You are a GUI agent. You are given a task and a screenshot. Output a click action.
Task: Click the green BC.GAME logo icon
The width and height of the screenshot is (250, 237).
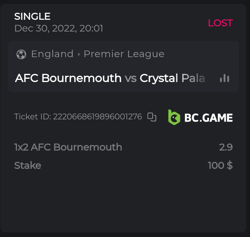pos(174,117)
